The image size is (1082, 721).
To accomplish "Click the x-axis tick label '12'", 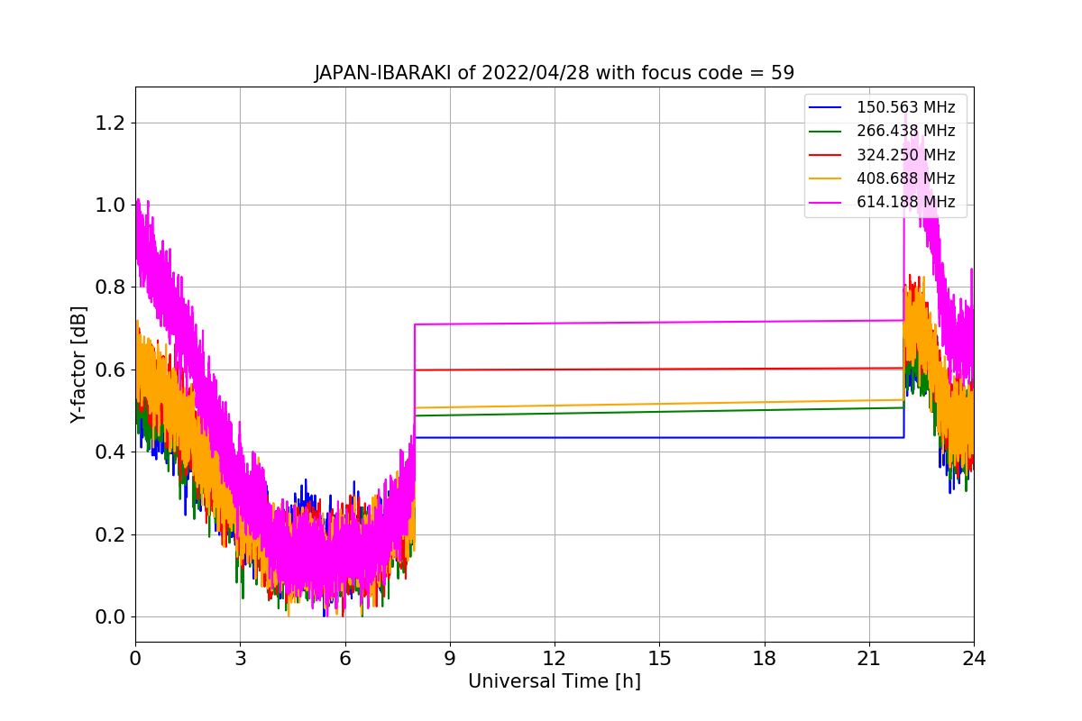I will pos(555,659).
